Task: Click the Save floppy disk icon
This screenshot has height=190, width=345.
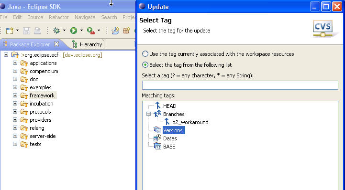Action: [x=27, y=31]
